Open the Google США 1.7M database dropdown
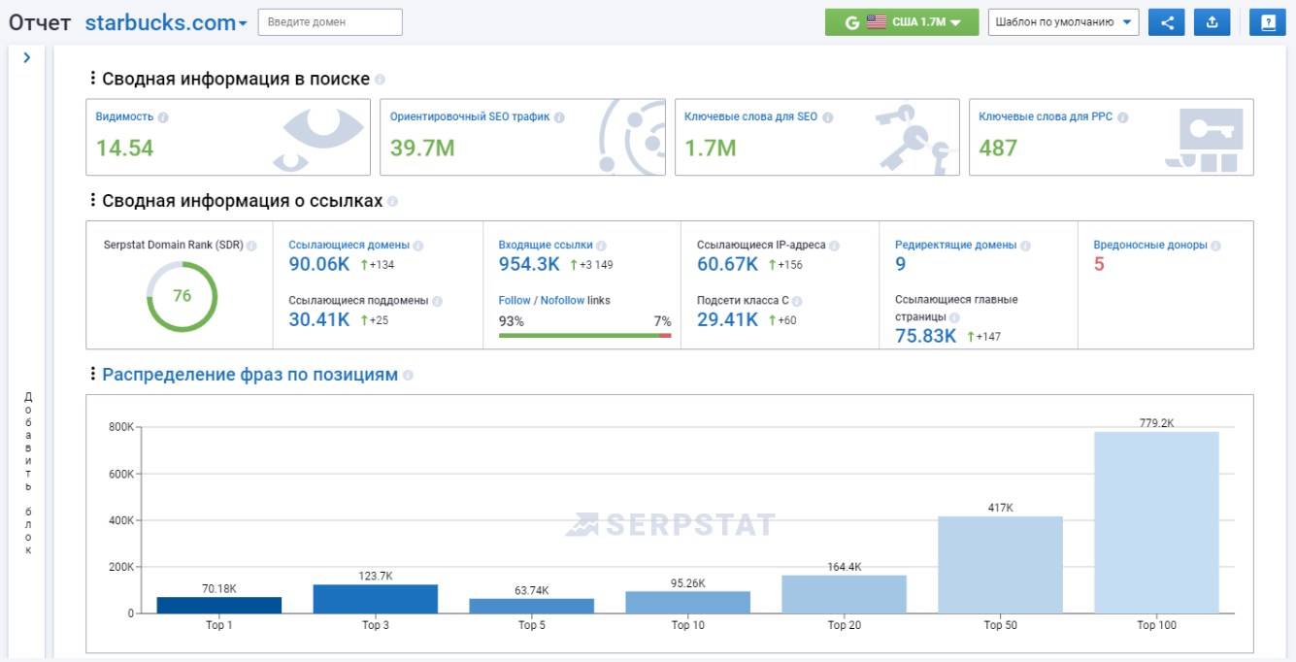The width and height of the screenshot is (1296, 662). tap(901, 22)
